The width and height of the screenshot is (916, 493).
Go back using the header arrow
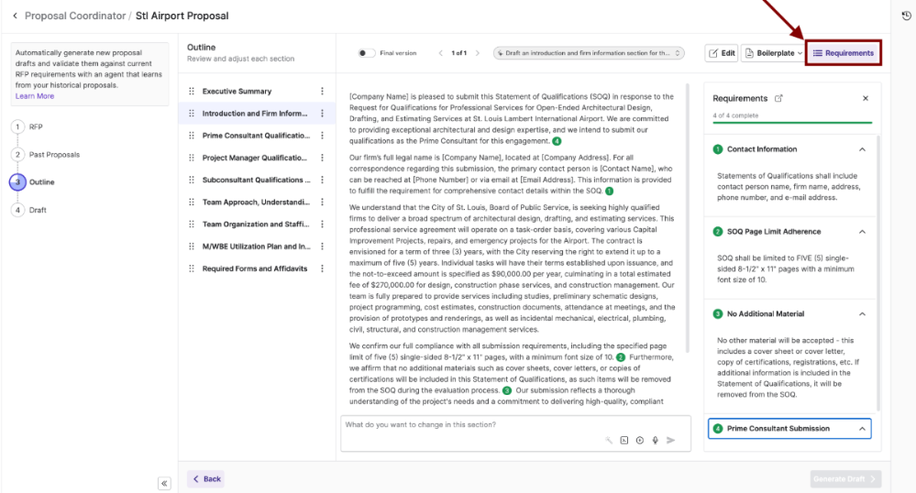coord(16,16)
